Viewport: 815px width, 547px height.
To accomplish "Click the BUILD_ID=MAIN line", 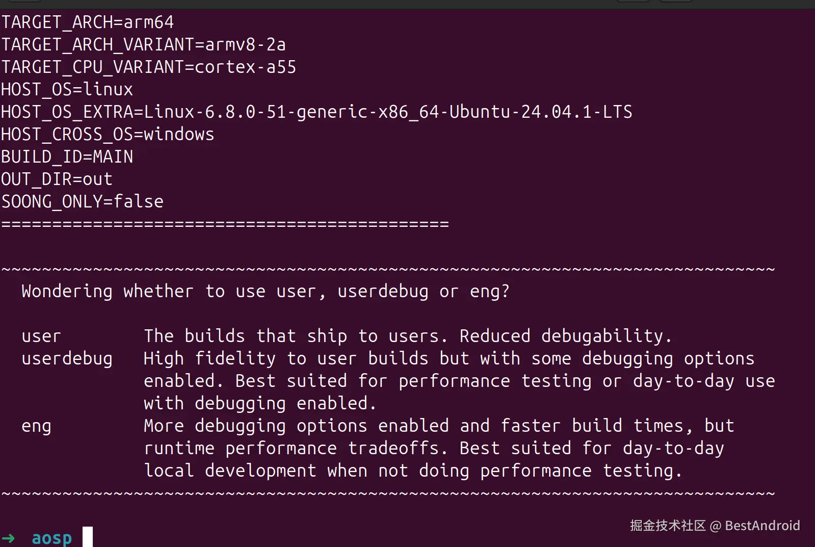I will pos(67,157).
